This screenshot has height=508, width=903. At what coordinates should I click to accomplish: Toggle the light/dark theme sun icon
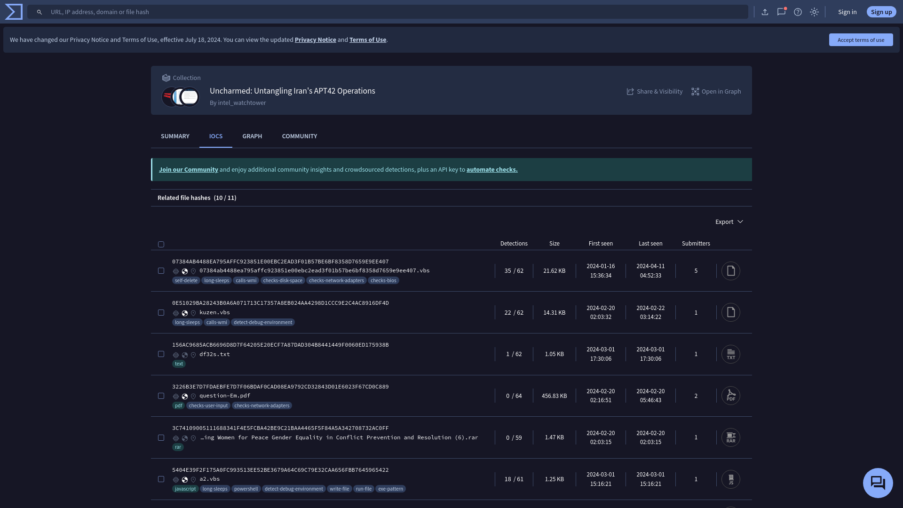tap(815, 12)
